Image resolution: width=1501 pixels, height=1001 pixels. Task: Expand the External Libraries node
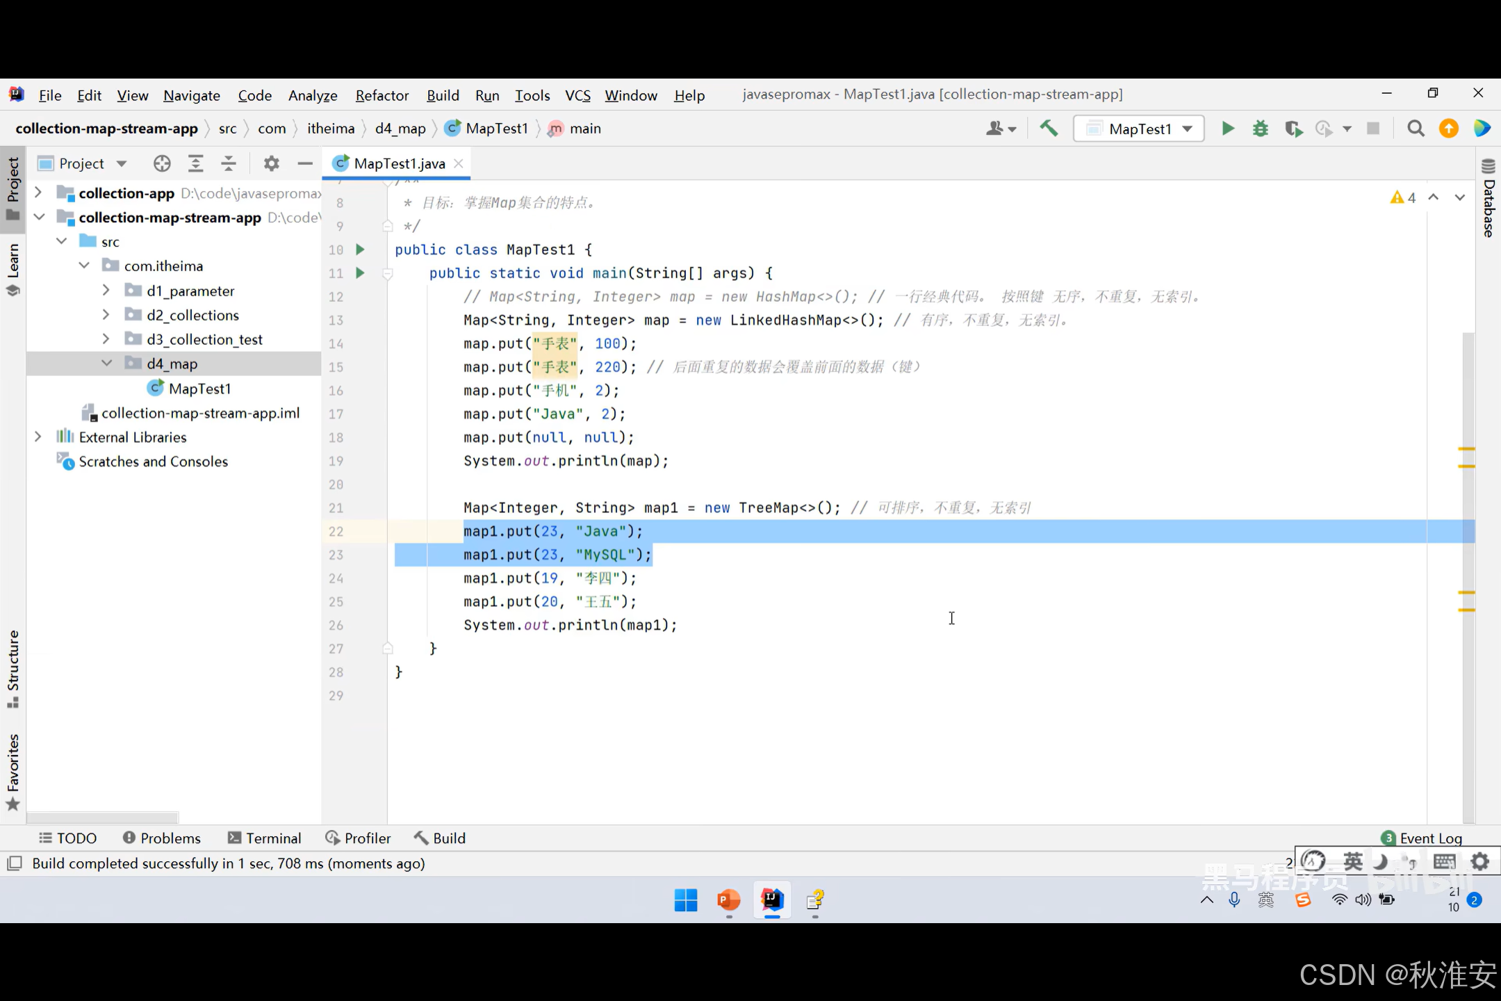(x=38, y=437)
